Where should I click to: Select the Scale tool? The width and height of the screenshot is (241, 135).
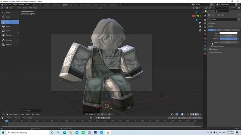10,31
